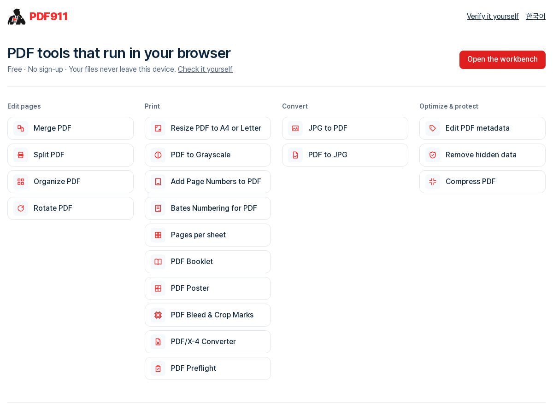Open the PDF/X-4 Converter
The height and width of the screenshot is (414, 553).
[x=208, y=342]
